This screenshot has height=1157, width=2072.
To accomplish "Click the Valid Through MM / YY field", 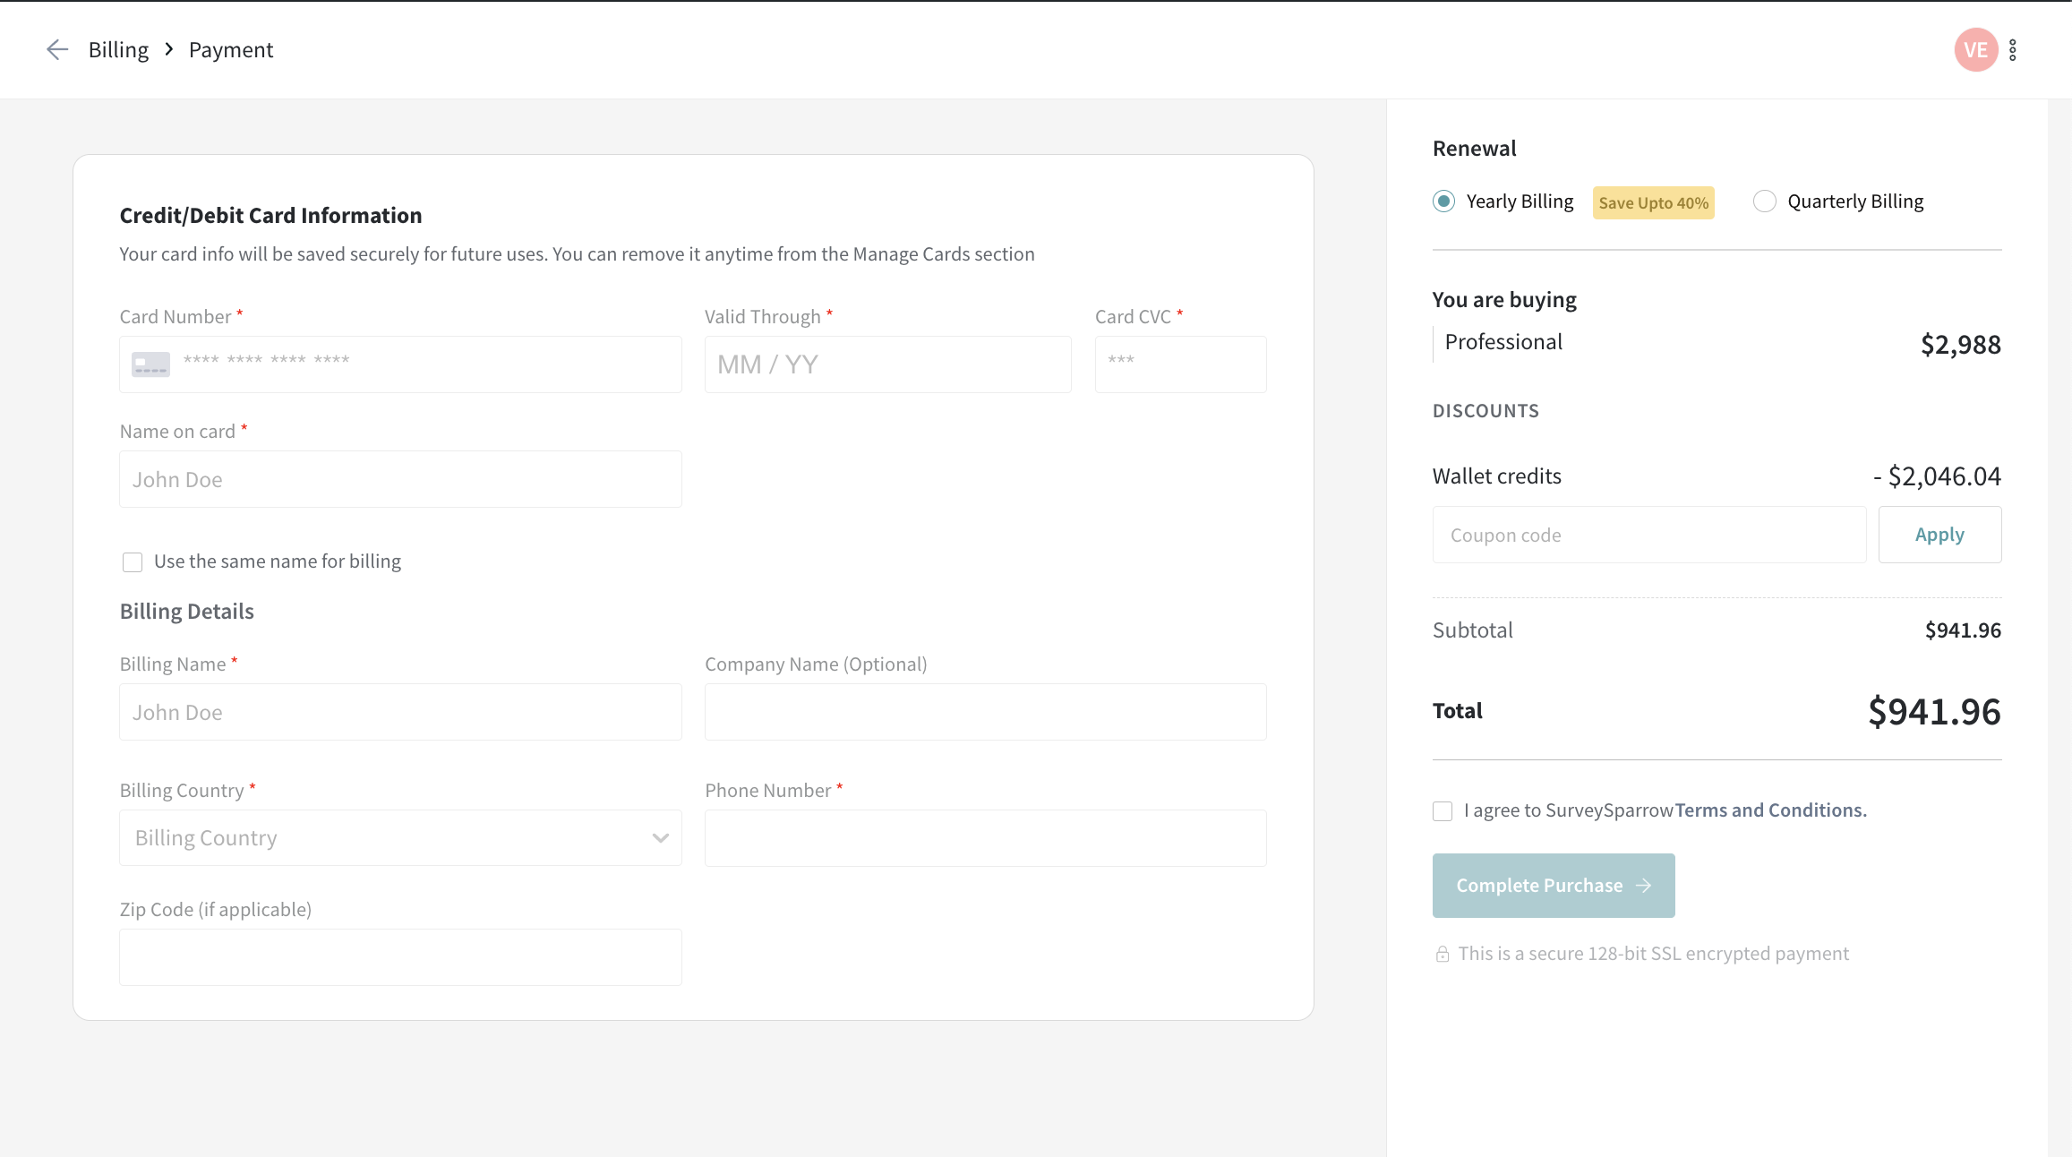I will pyautogui.click(x=887, y=364).
